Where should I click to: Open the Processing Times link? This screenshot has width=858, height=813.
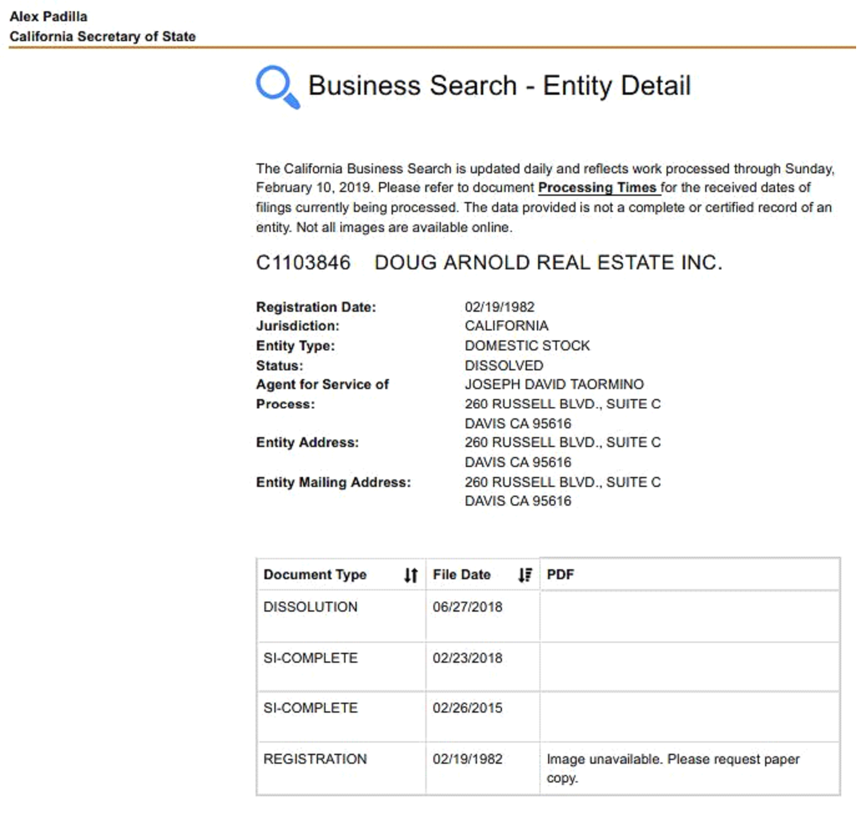tap(598, 188)
